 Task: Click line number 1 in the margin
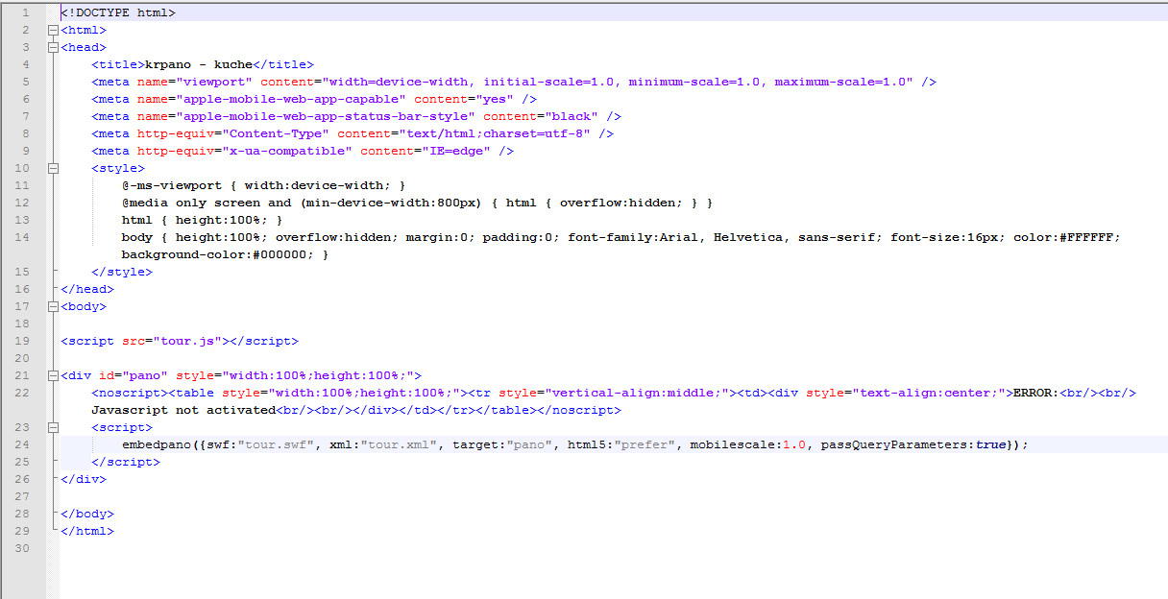point(24,13)
